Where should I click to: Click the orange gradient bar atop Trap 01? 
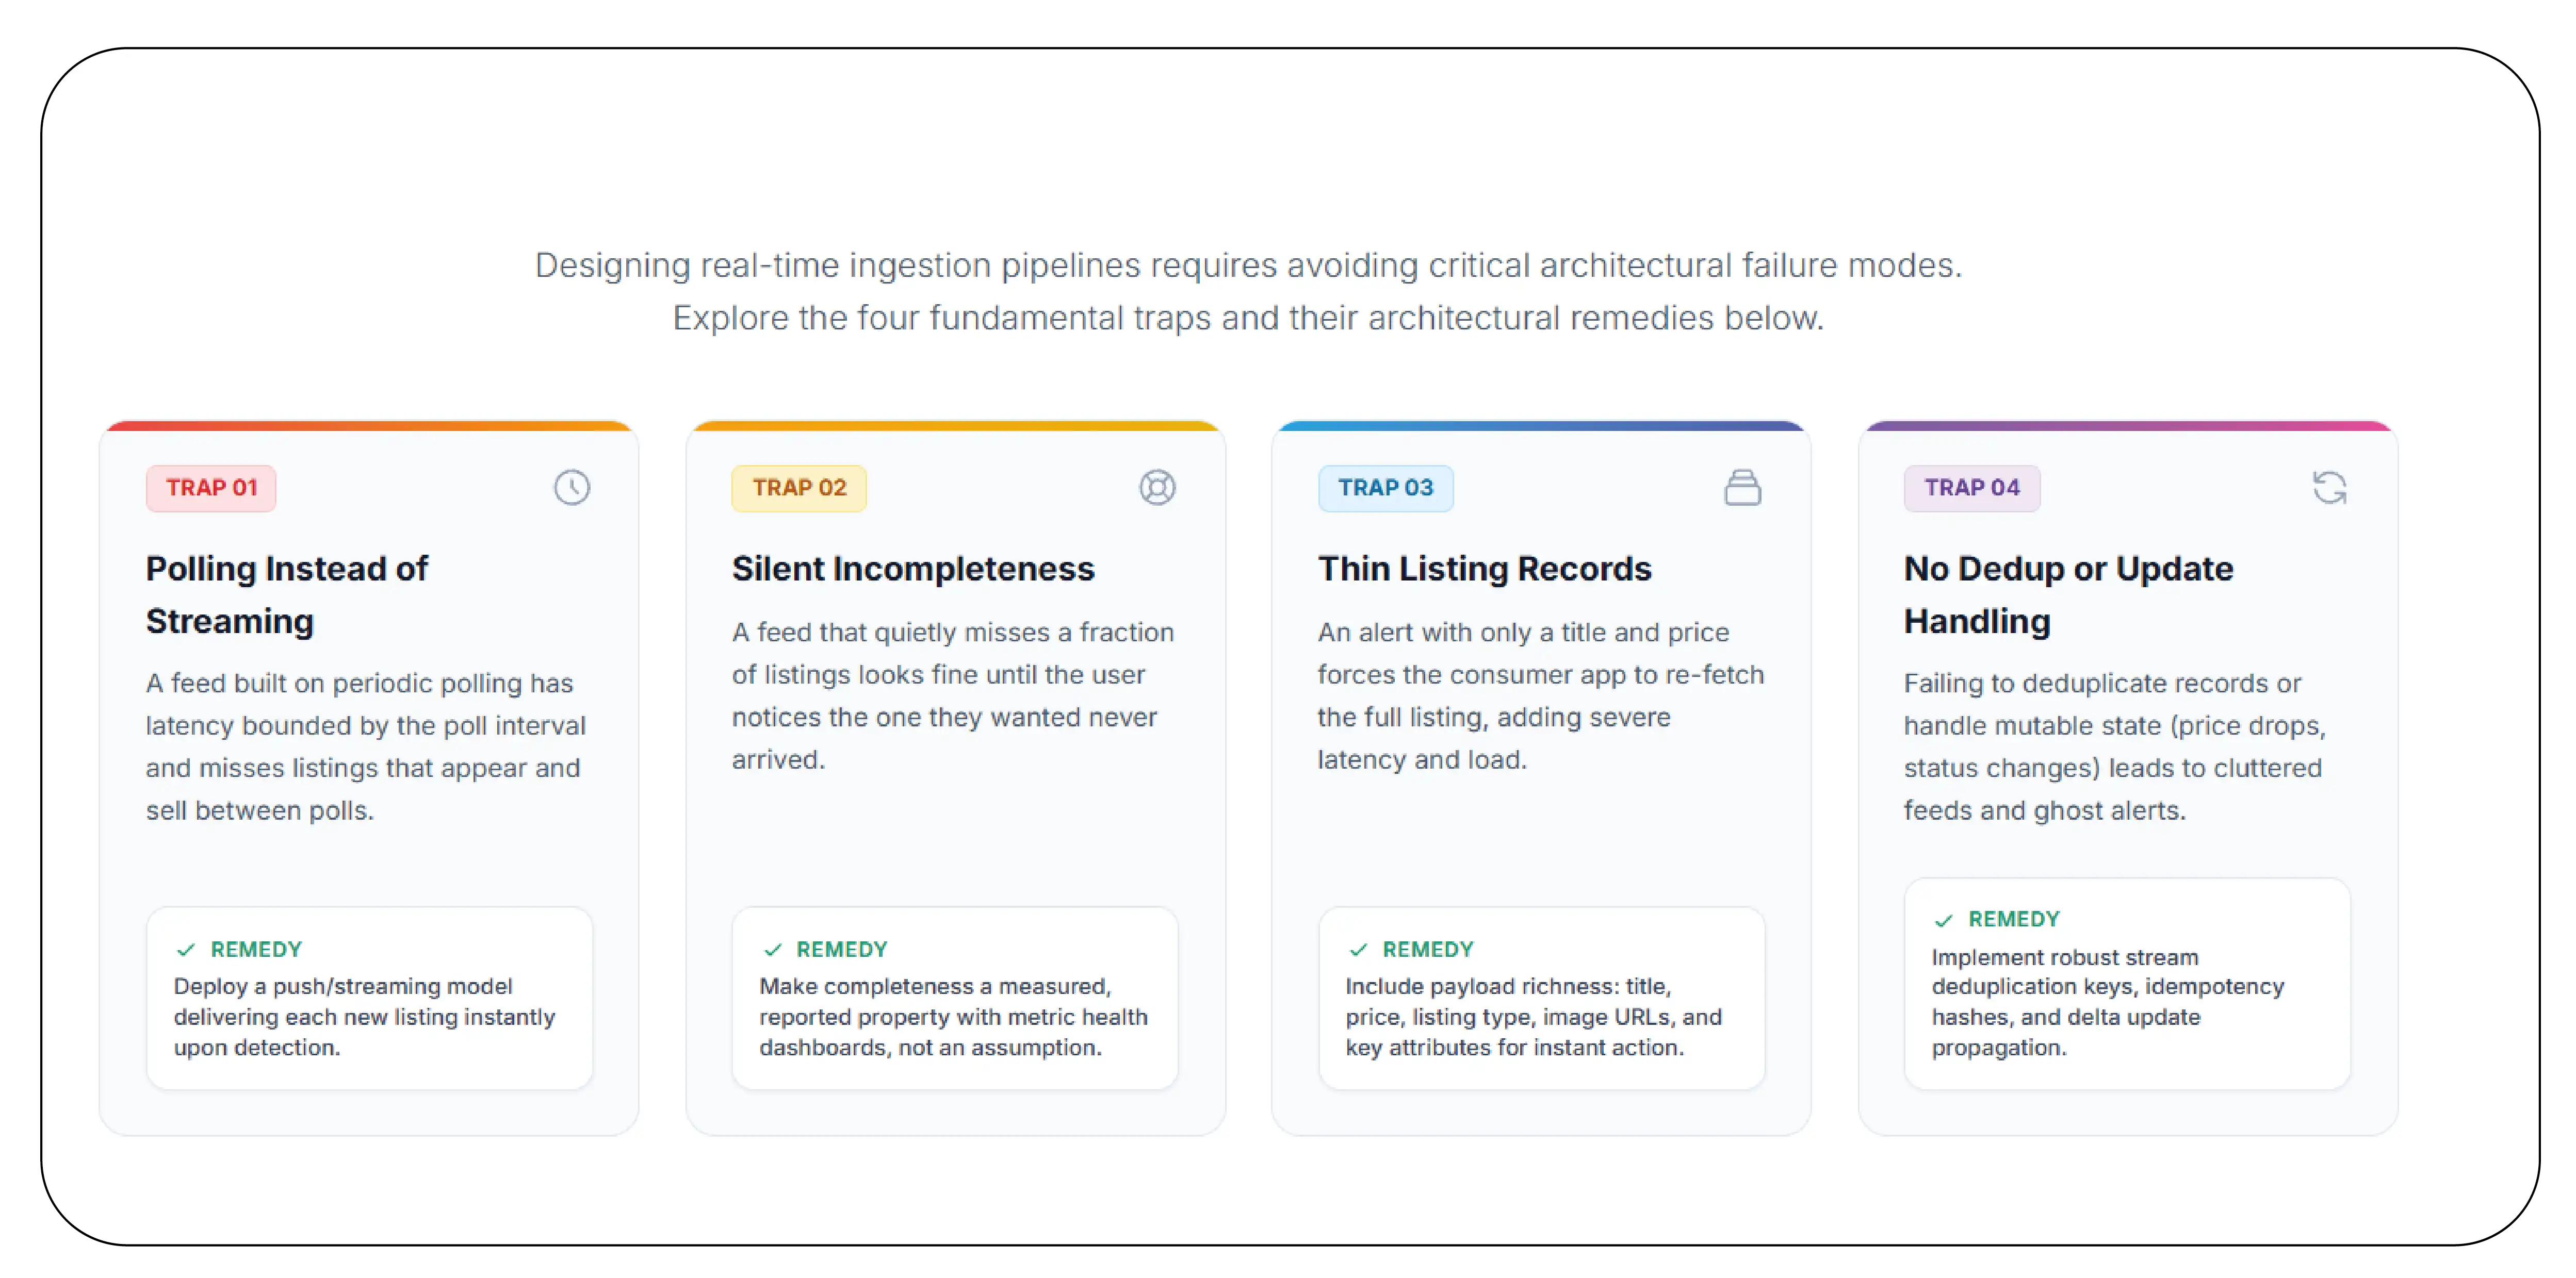[369, 426]
